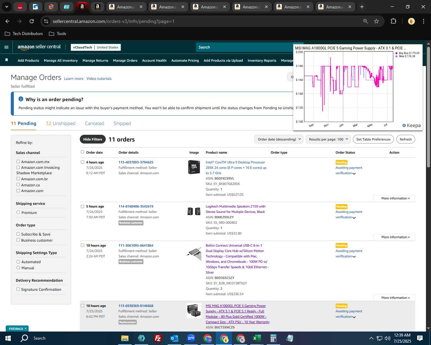
Task: Go back with the browser back arrow
Action: click(7, 21)
